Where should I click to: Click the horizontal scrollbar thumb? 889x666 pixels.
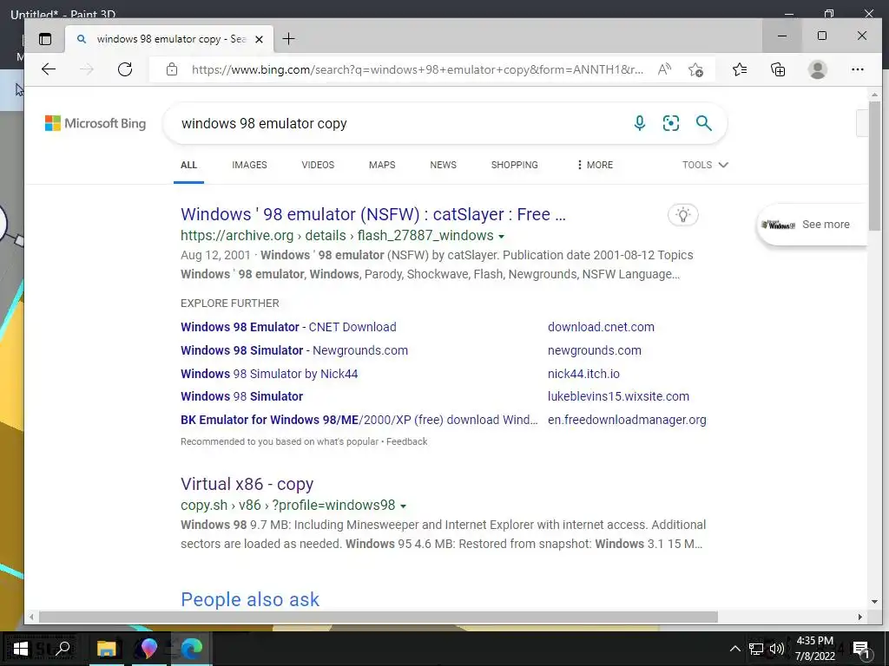tap(379, 617)
